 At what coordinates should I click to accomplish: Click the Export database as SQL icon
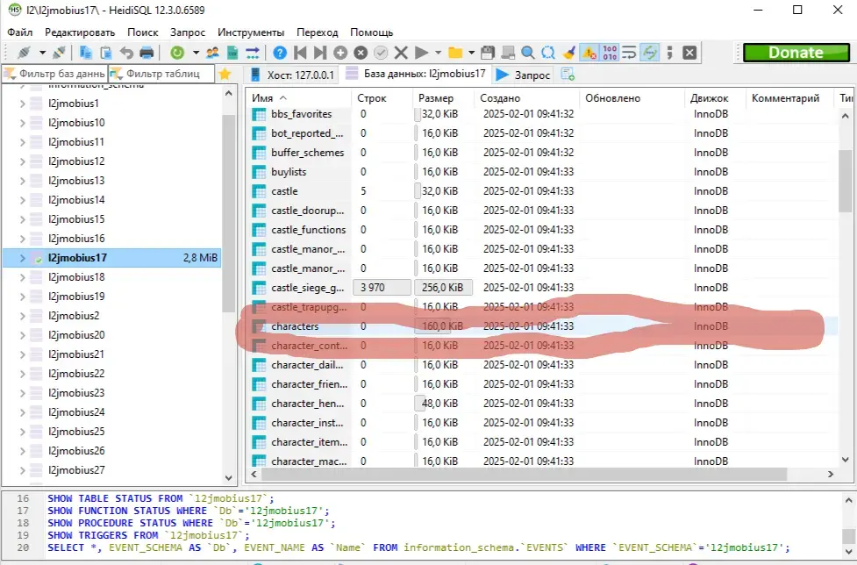tap(253, 53)
